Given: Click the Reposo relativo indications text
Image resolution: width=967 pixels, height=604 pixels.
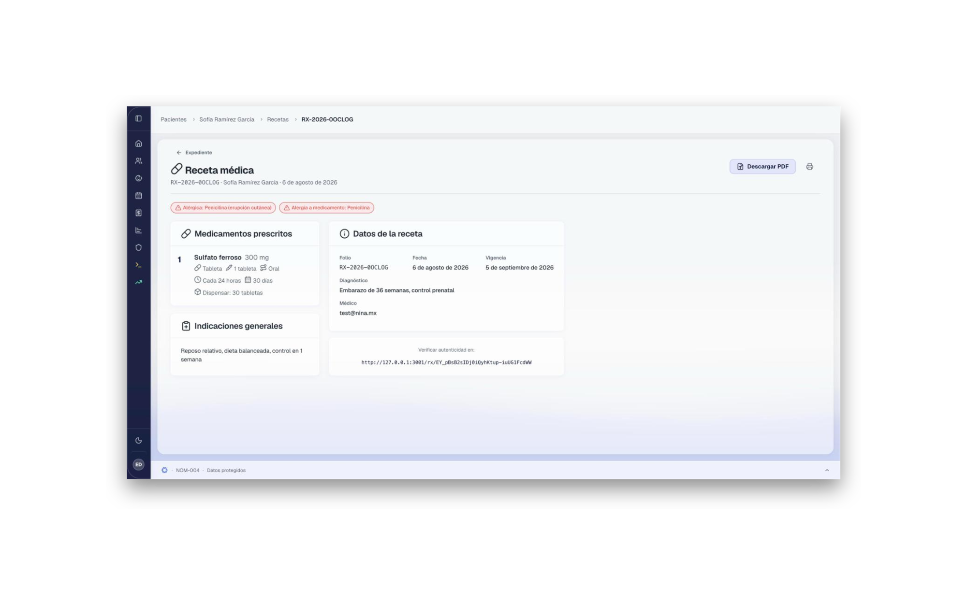Looking at the screenshot, I should [x=242, y=355].
